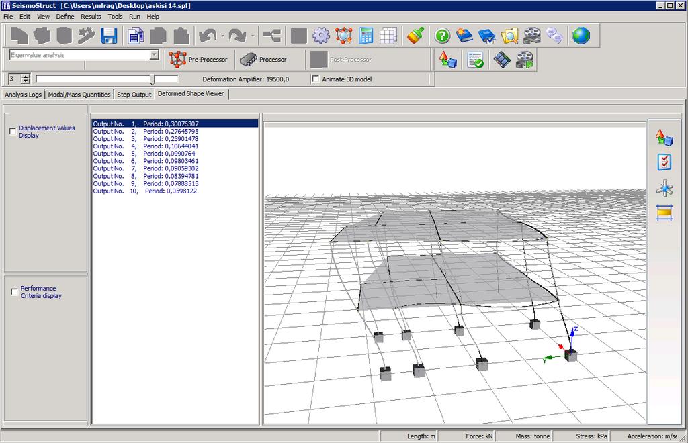Click the mode number input field

coord(15,79)
